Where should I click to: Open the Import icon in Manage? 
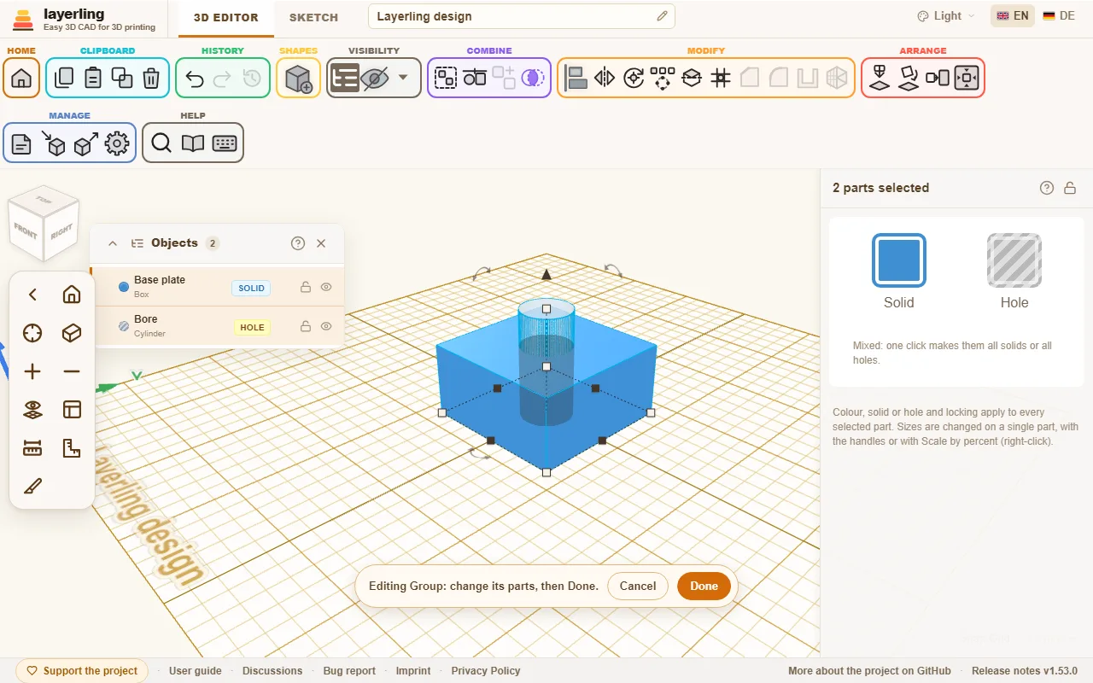click(53, 143)
